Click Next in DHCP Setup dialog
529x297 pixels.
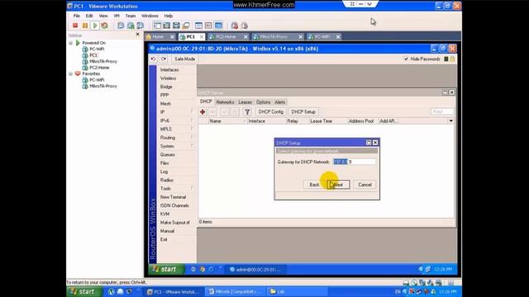338,185
